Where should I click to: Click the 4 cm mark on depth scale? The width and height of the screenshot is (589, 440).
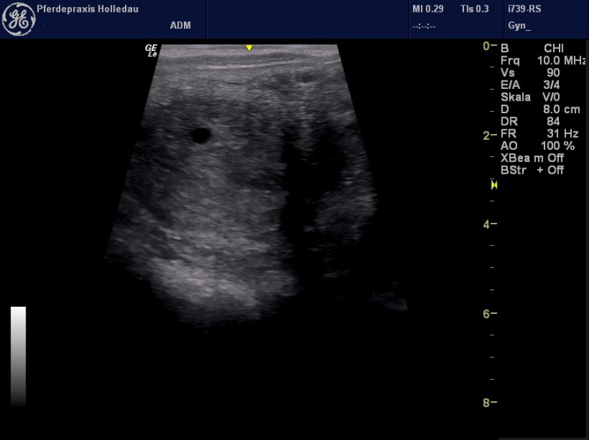coord(490,224)
